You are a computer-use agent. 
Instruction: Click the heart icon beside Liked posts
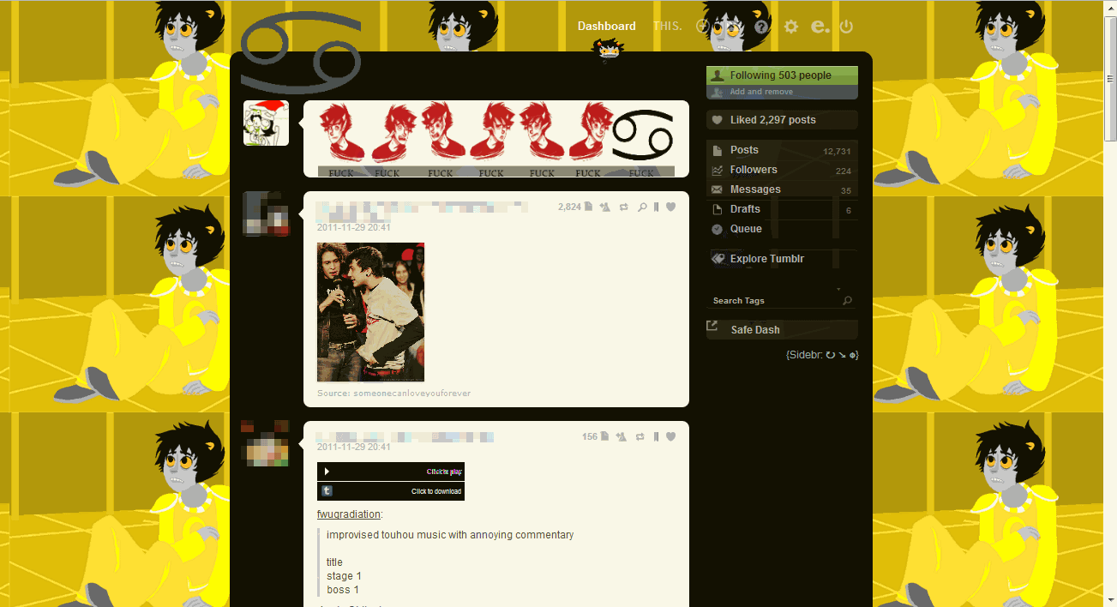pos(717,120)
